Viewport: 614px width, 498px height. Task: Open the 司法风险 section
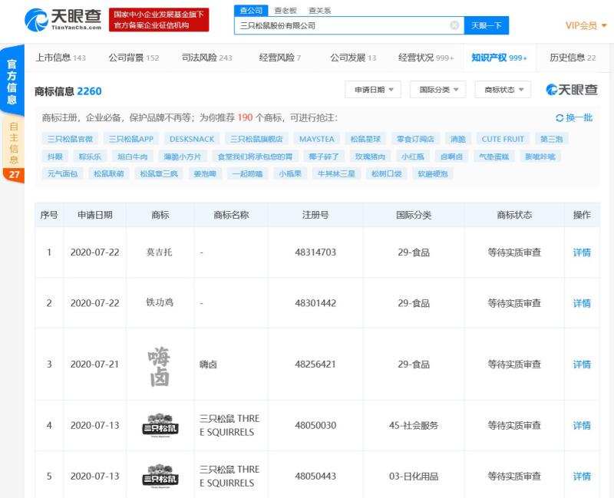[x=198, y=57]
